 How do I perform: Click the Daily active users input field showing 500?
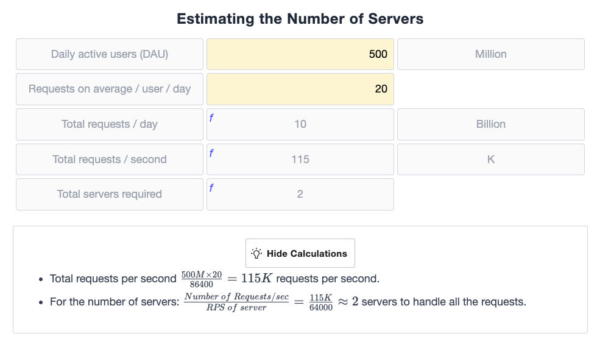pos(300,54)
